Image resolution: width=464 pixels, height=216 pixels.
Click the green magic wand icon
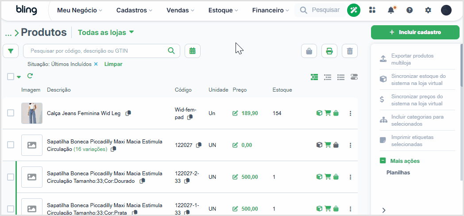(354, 10)
